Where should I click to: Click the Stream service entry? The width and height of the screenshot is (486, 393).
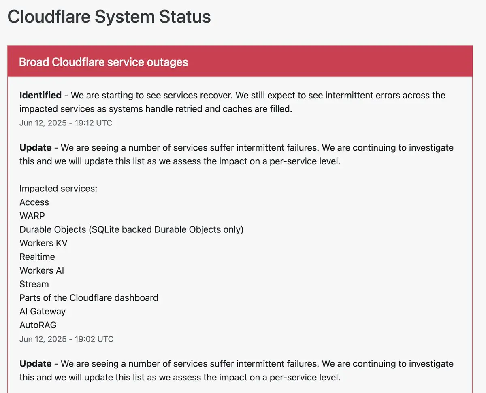34,284
